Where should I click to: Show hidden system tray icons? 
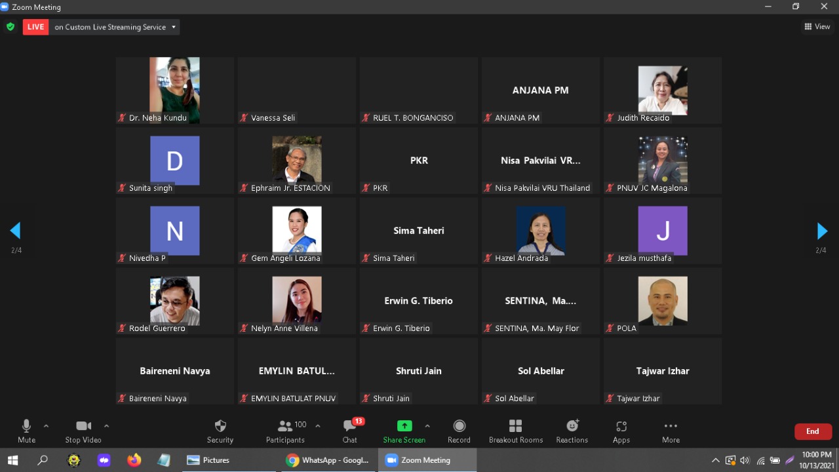click(716, 460)
